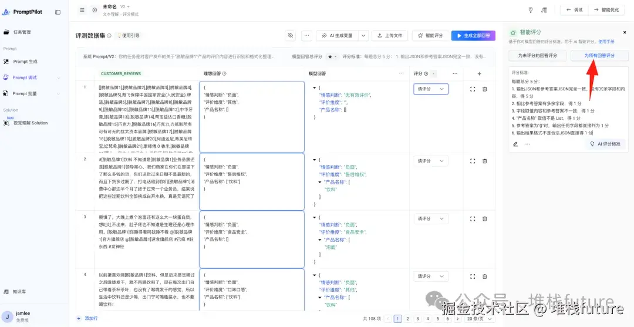Open the 请评分 dropdown for row 1
Image resolution: width=634 pixels, height=327 pixels.
431,89
